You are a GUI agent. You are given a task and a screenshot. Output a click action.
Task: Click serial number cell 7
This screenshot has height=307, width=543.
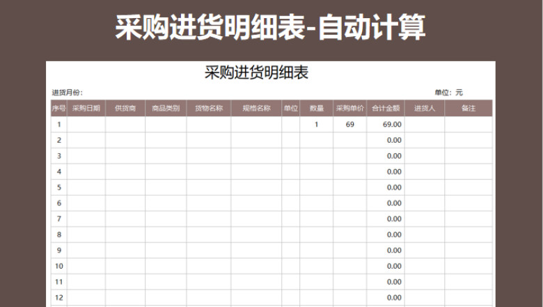tap(59, 219)
